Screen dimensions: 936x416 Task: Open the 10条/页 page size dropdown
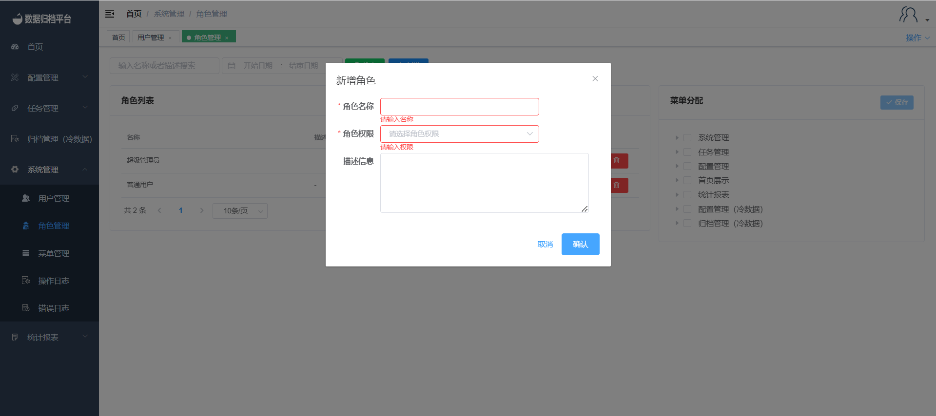(x=240, y=211)
